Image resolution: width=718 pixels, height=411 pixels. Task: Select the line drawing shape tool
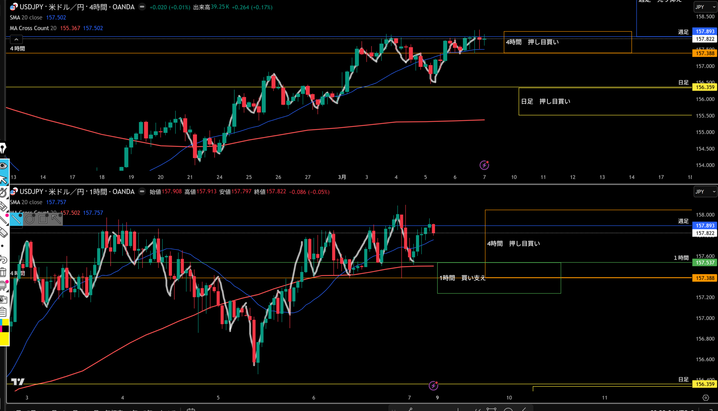click(x=16, y=219)
